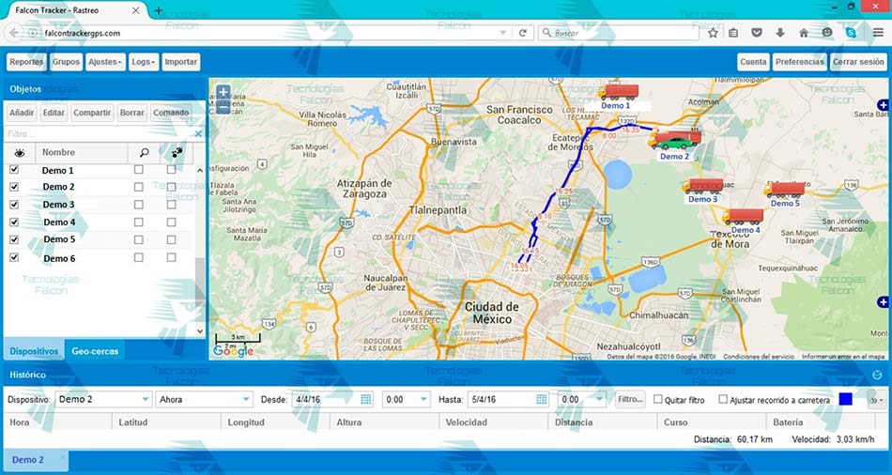Collapse the Histórico panel with round arrow icon
This screenshot has width=892, height=475.
pos(877,375)
